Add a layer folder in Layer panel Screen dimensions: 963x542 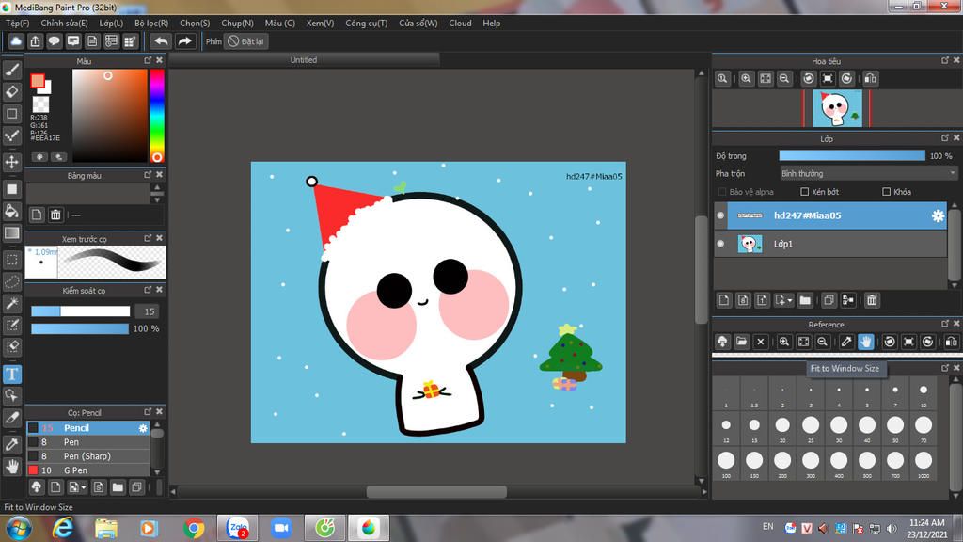coord(805,300)
